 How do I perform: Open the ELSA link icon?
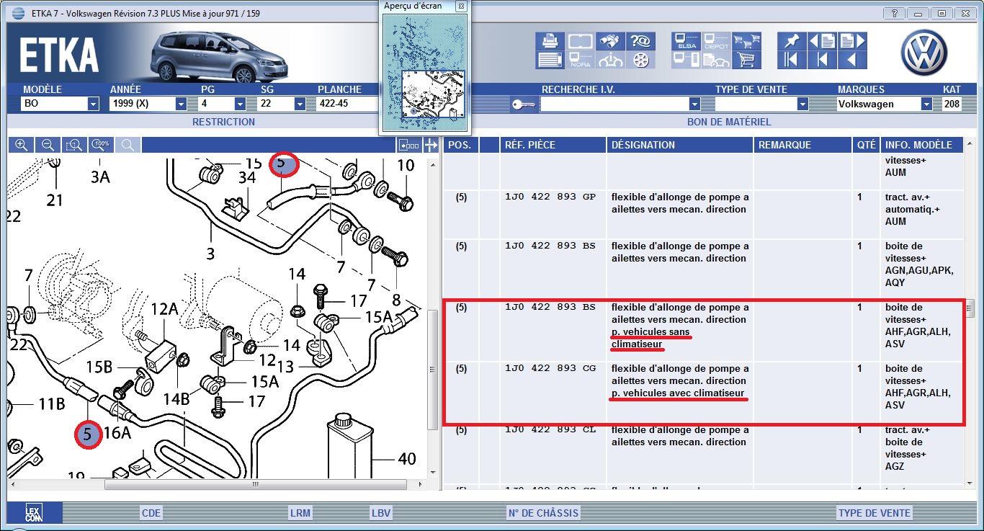point(686,41)
